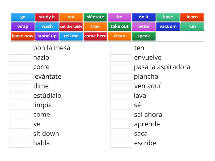Select the 'do it' word tile

point(144,17)
